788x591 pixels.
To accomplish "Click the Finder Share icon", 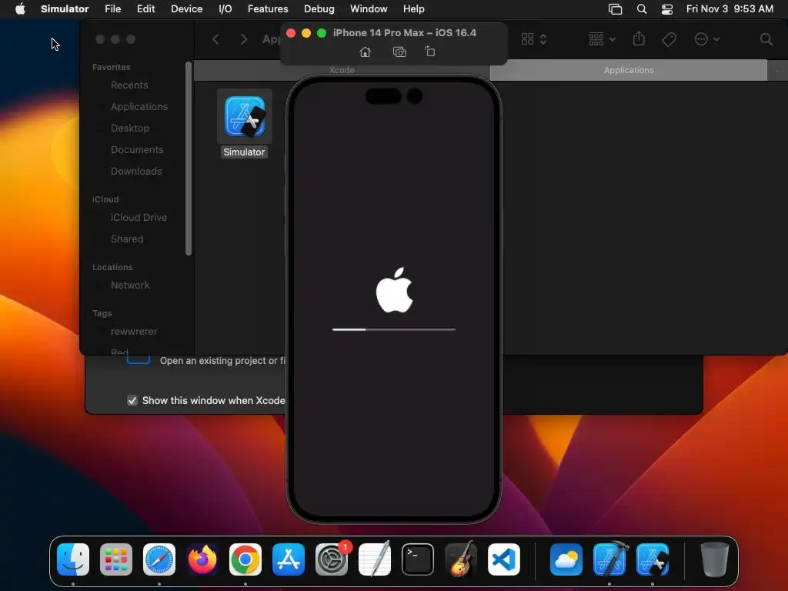I will point(639,38).
